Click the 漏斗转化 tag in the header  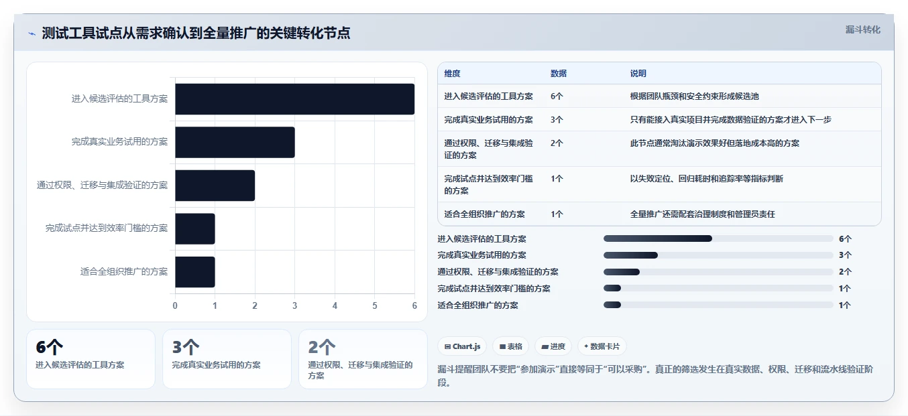(862, 29)
